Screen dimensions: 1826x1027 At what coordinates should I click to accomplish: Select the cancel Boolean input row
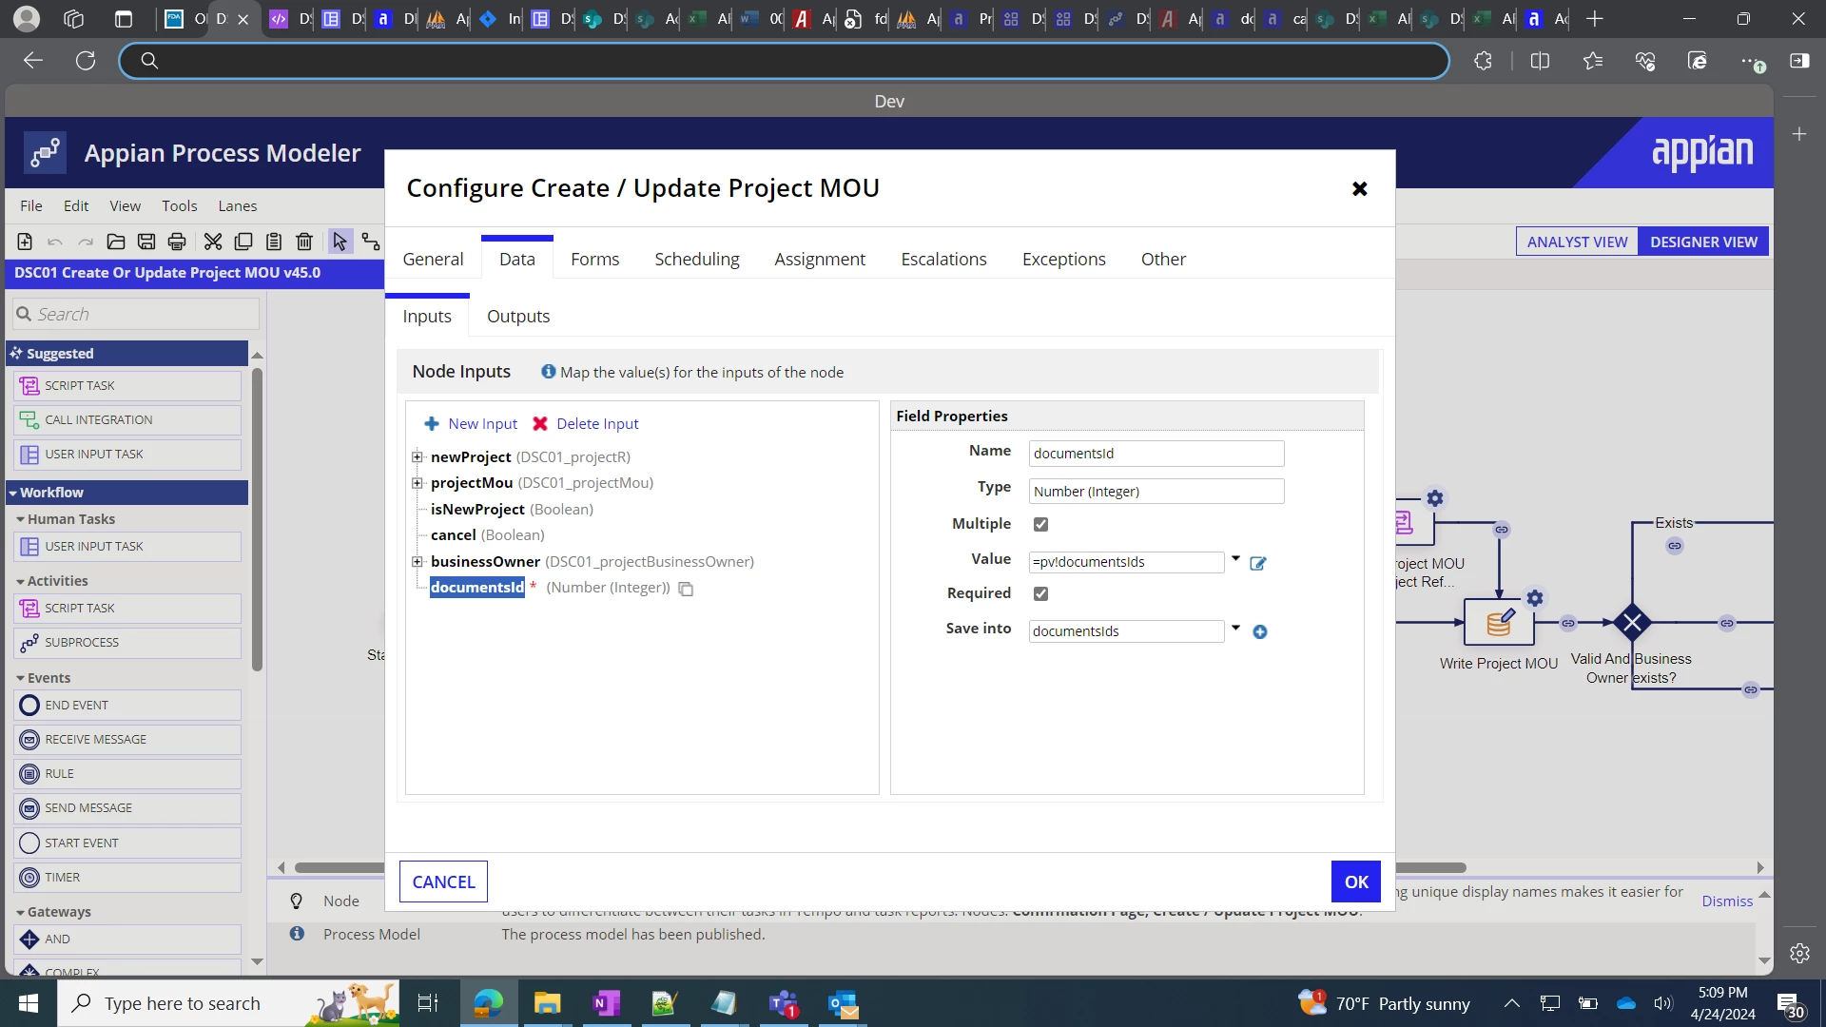[488, 535]
